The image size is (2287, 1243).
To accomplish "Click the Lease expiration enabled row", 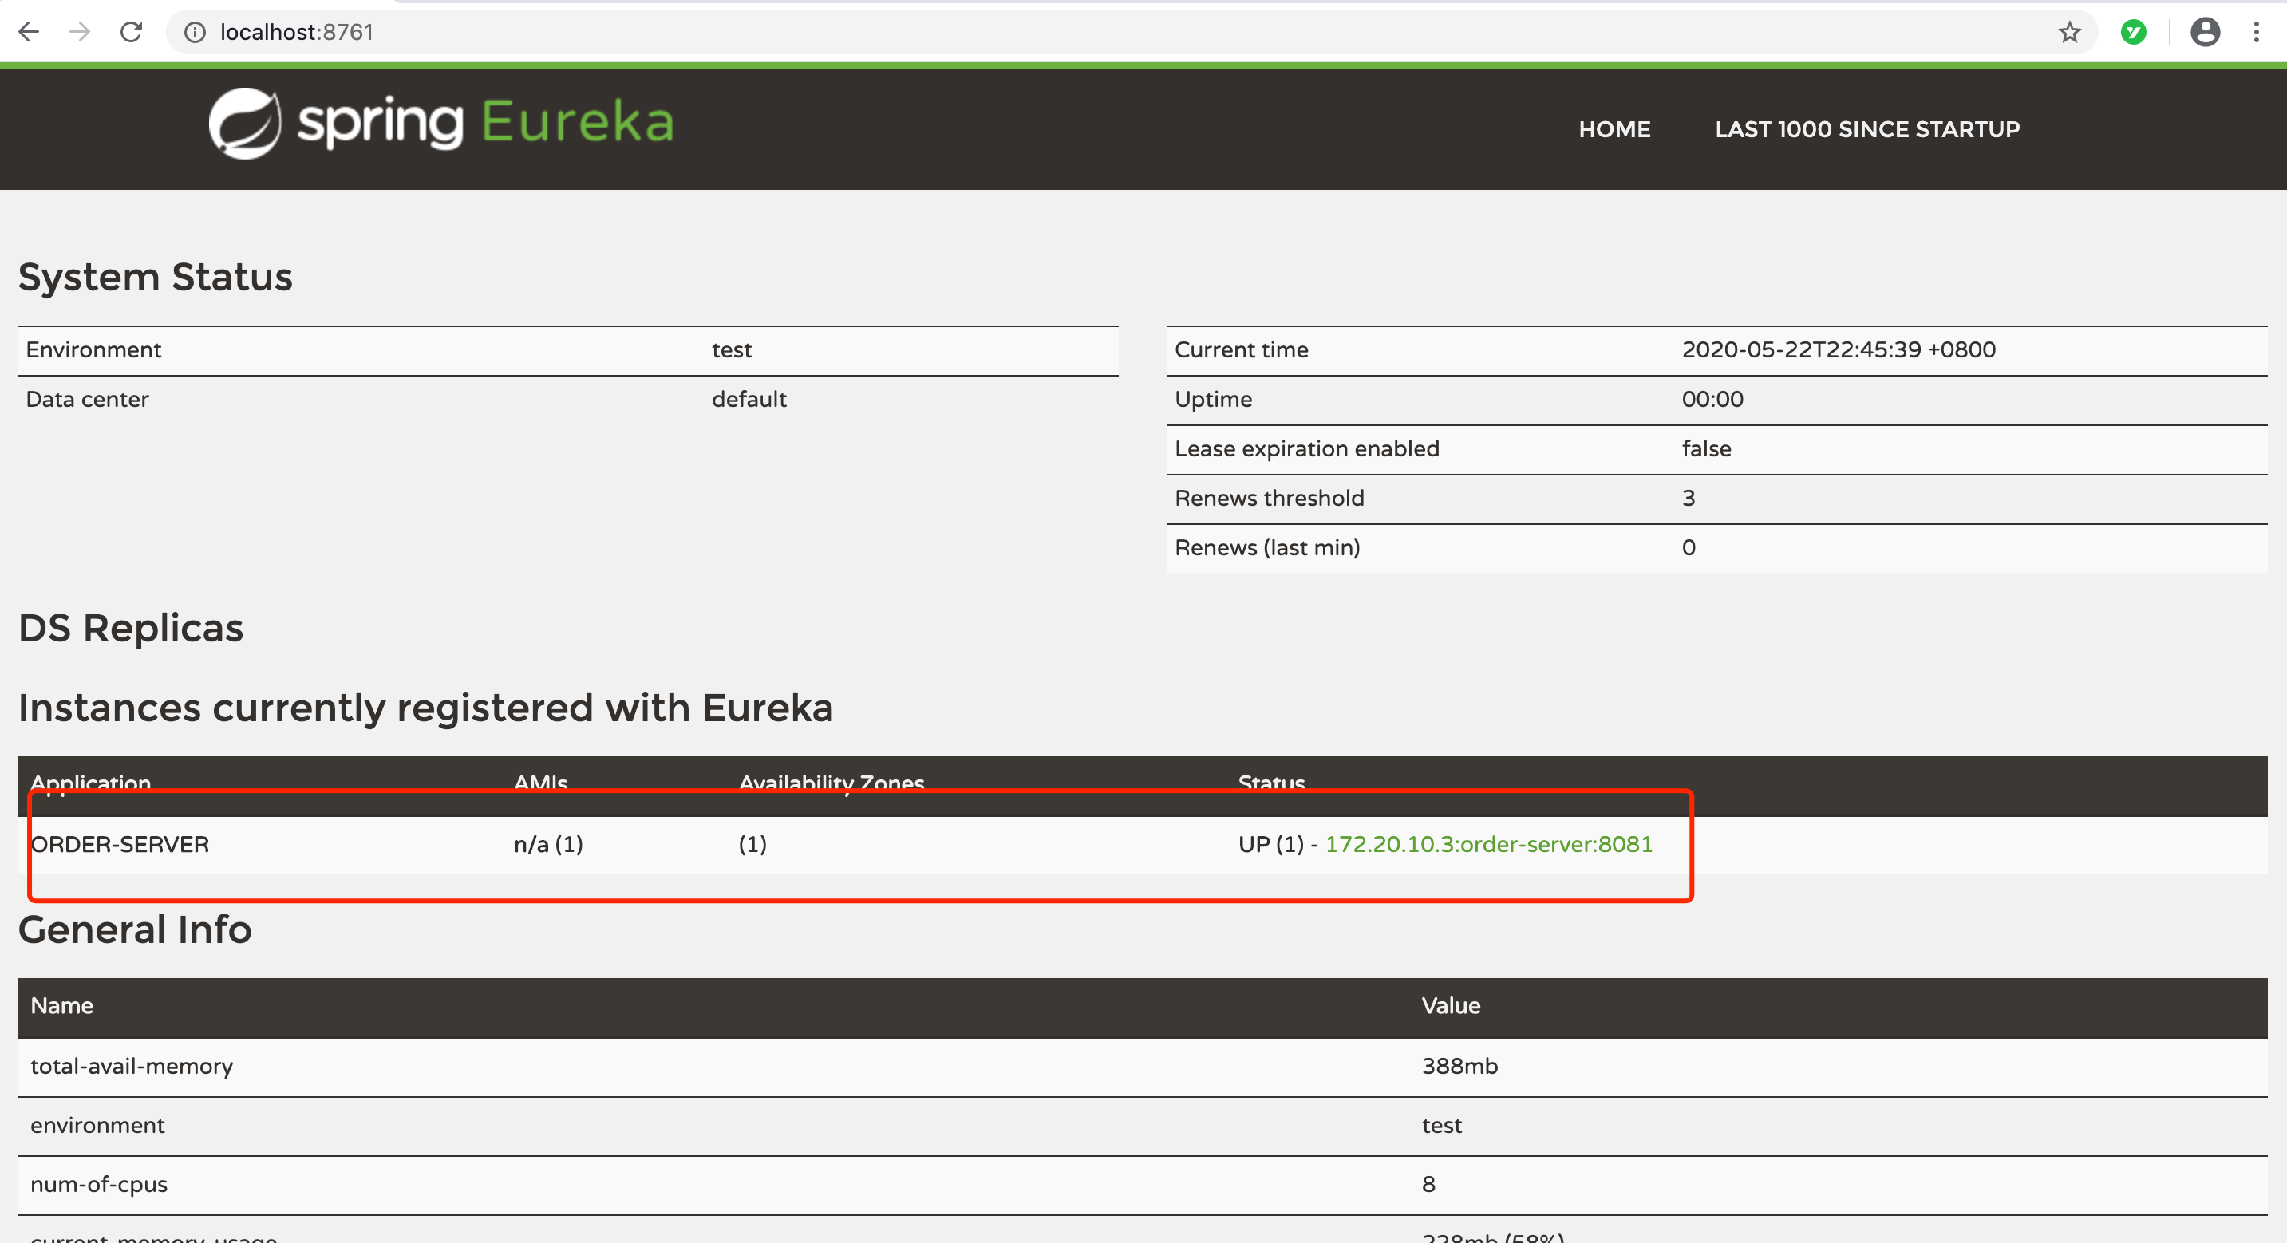I will point(1306,449).
